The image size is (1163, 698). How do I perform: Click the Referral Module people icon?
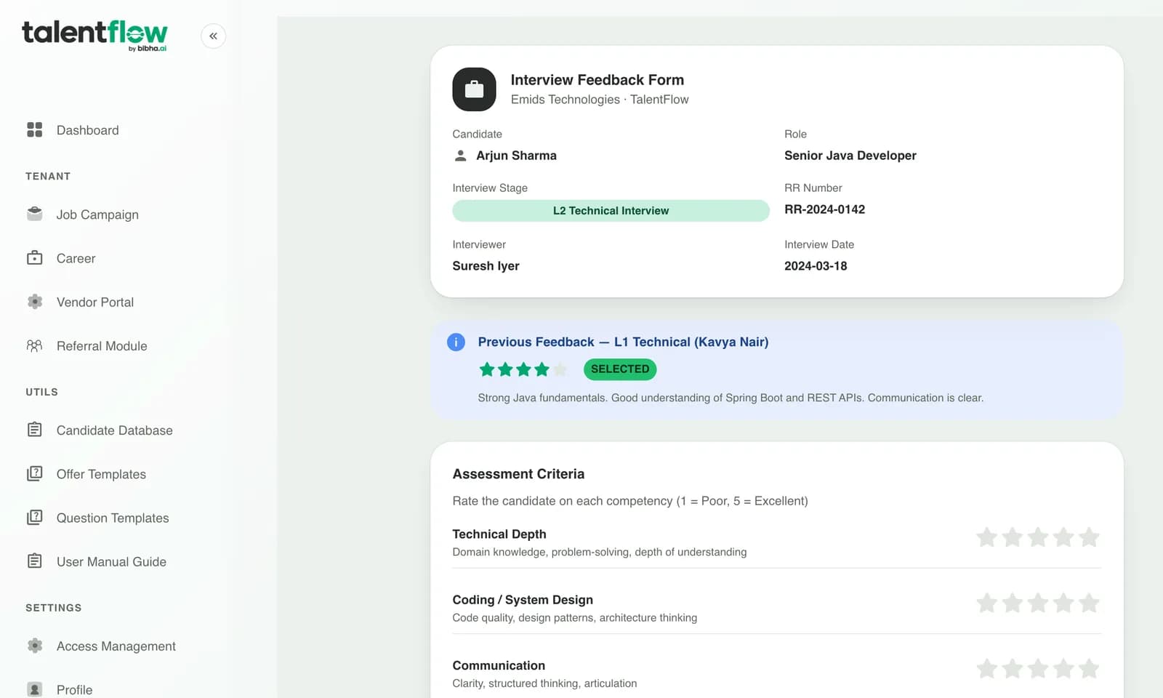tap(34, 346)
